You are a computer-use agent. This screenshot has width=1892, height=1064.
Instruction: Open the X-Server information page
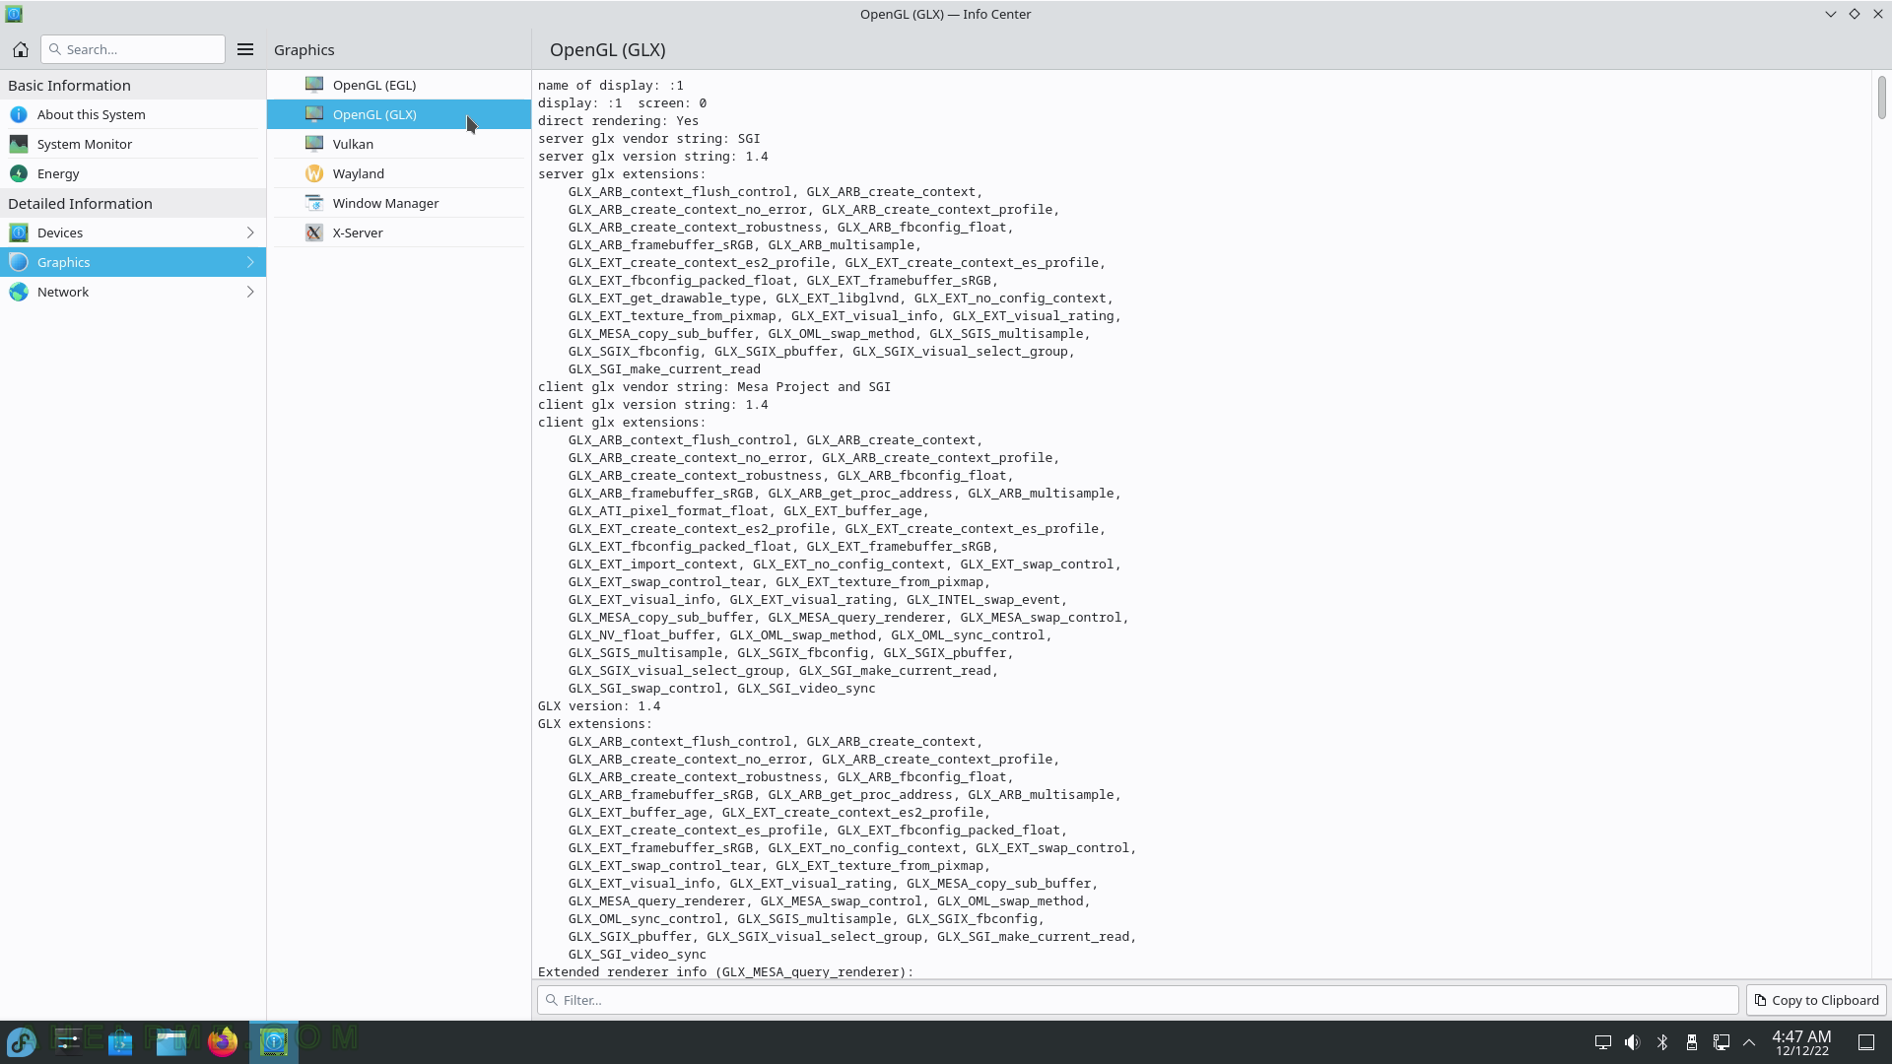pos(399,233)
